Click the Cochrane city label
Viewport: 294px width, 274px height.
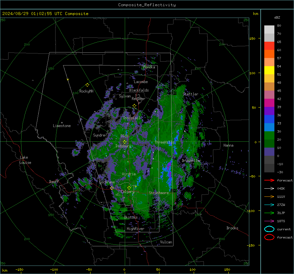click(x=107, y=182)
